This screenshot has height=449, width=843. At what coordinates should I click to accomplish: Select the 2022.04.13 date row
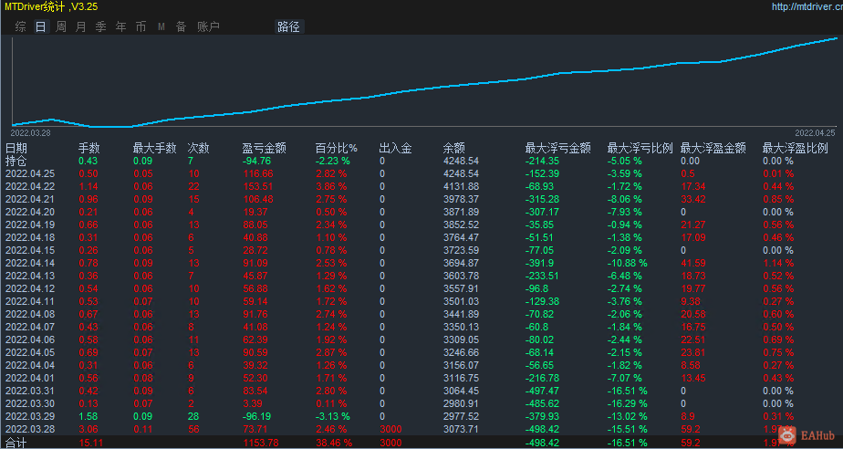29,276
